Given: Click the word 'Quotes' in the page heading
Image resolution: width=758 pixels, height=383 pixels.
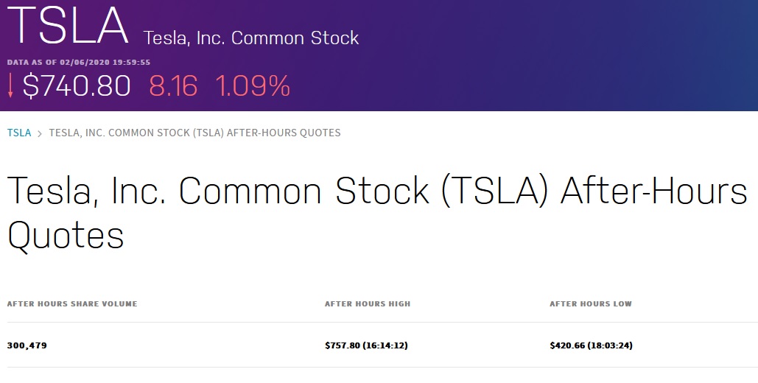Looking at the screenshot, I should point(66,236).
